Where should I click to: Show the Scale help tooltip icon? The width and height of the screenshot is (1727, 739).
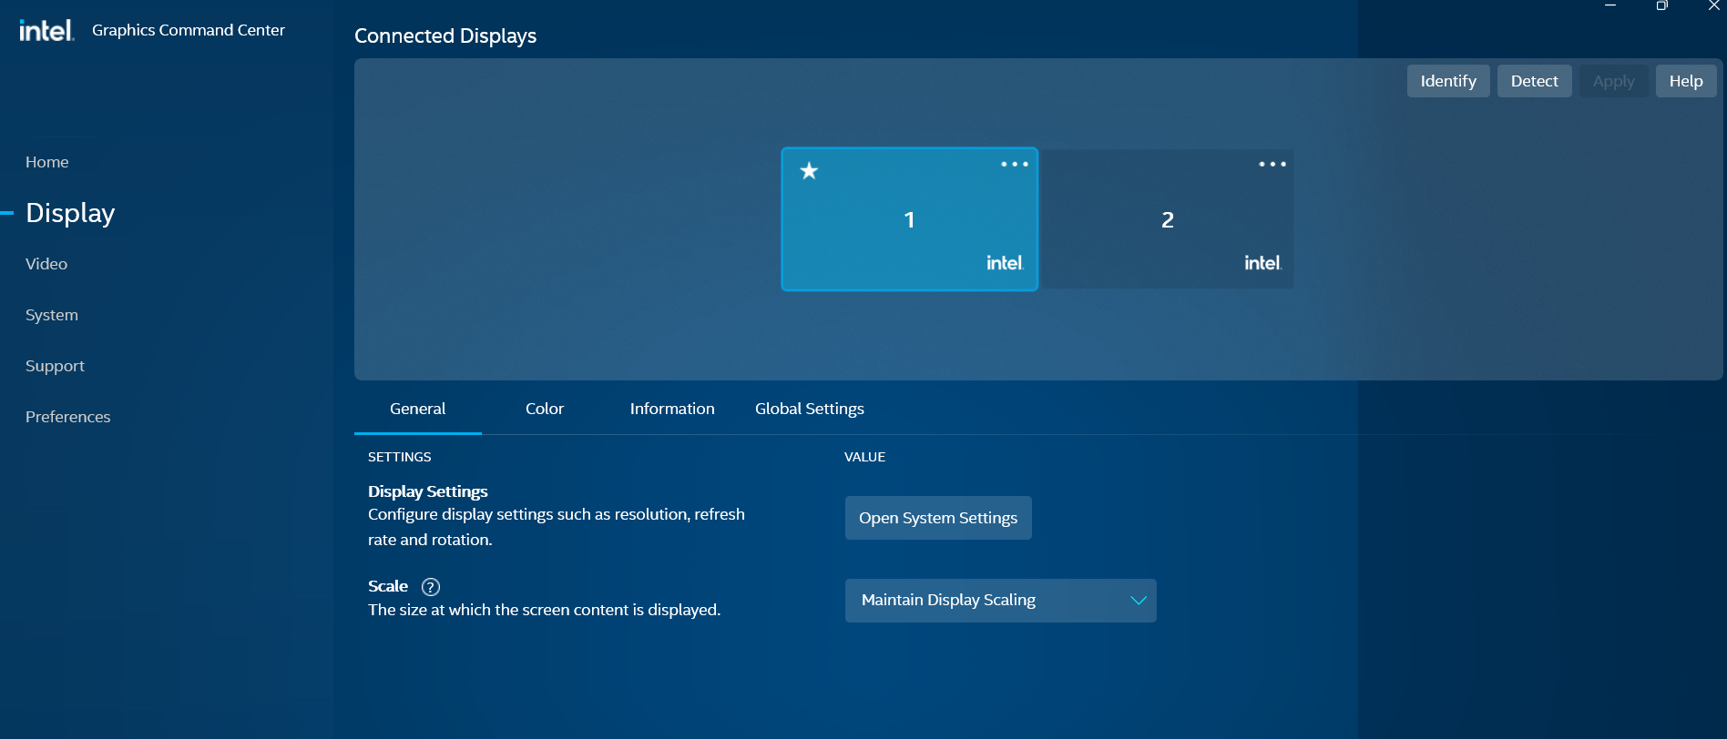[431, 587]
